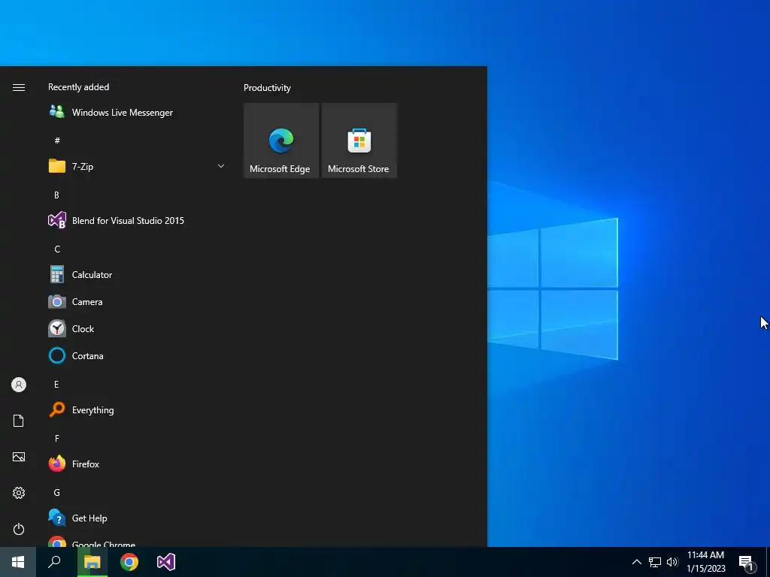Viewport: 770px width, 577px height.
Task: Show hidden system tray icons
Action: 636,562
